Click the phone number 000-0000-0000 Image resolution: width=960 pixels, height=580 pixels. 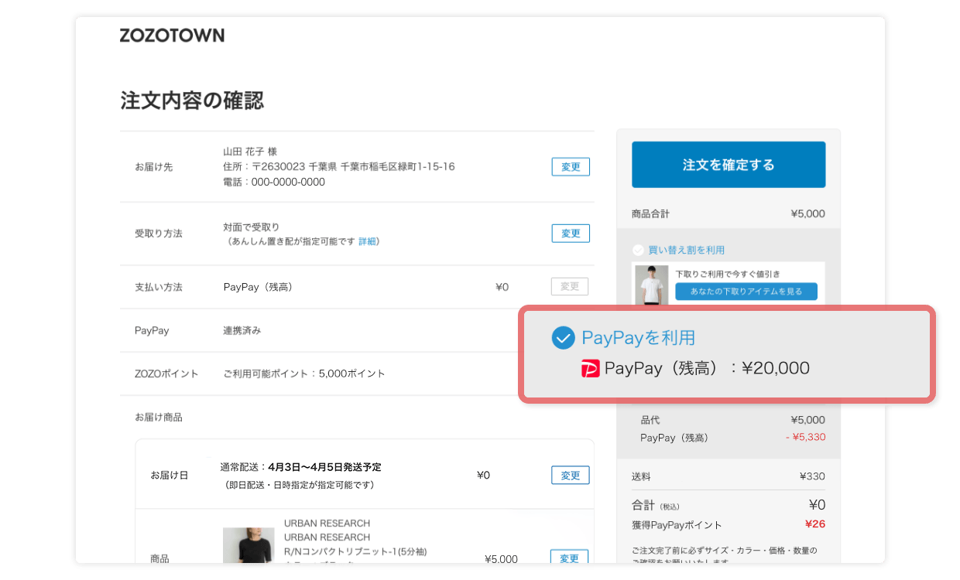click(288, 183)
